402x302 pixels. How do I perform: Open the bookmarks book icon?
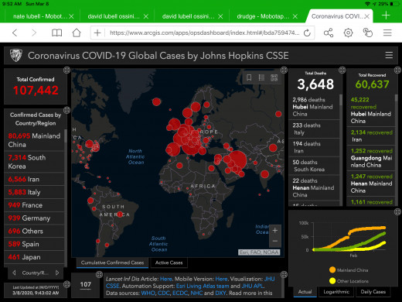56,33
